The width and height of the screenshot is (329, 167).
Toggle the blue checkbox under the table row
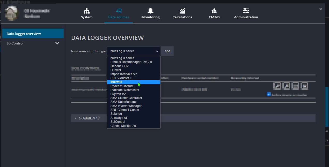coord(269,94)
